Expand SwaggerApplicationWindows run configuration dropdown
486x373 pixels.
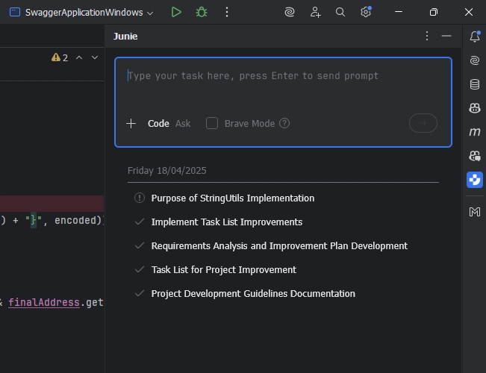tap(150, 13)
